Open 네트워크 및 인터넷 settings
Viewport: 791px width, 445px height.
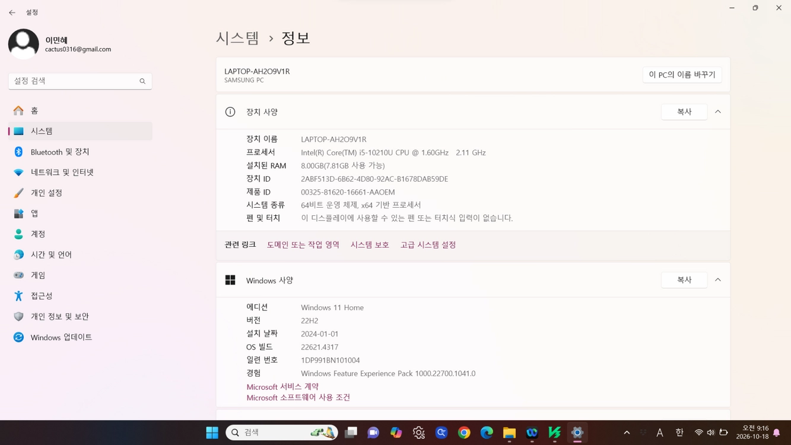[80, 173]
